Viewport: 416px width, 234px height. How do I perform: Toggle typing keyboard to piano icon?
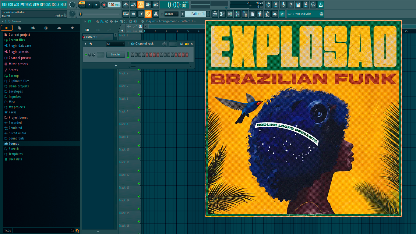pos(126,14)
